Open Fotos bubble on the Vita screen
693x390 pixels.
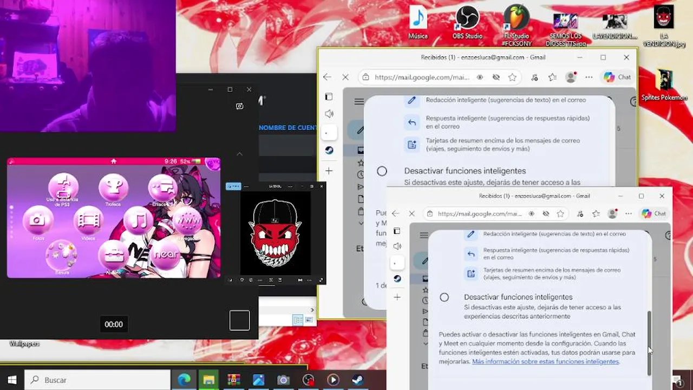(x=38, y=220)
